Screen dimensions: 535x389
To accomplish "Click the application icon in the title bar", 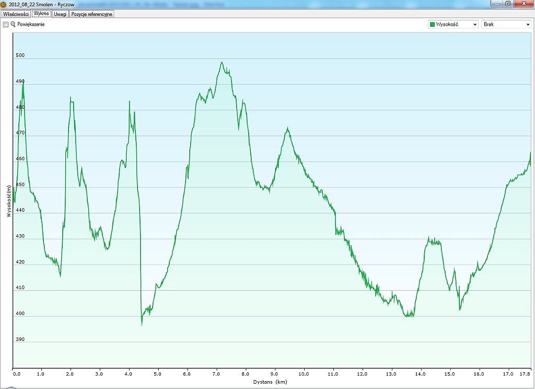I will [x=4, y=4].
